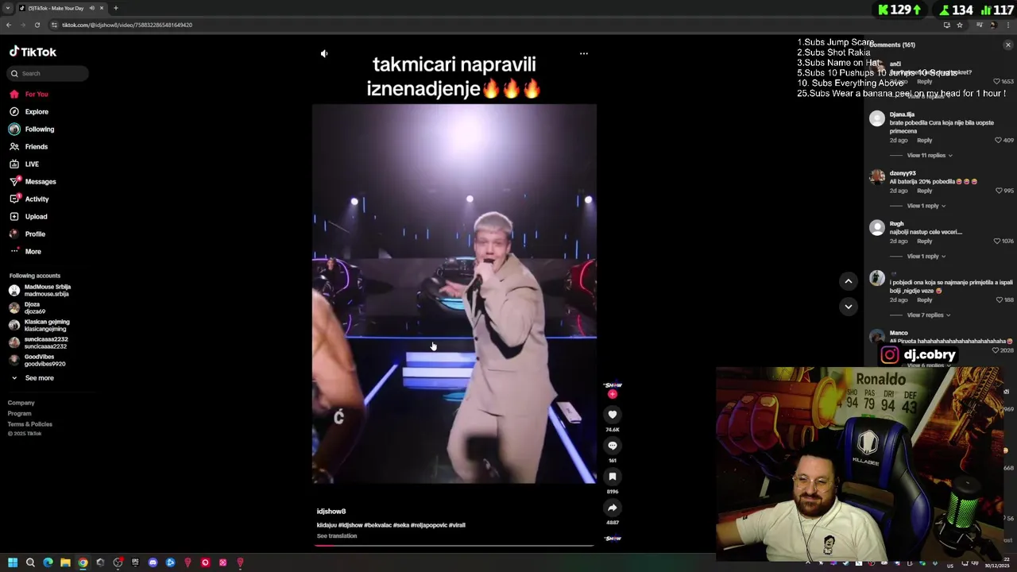
Task: Open the suncicaaaa2232 followed account
Action: tap(40, 342)
